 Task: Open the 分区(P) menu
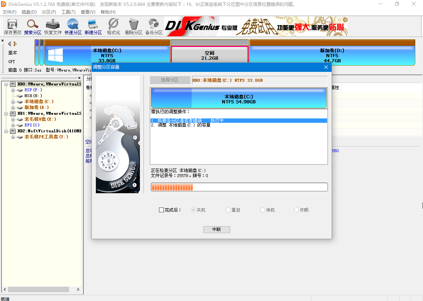pyautogui.click(x=49, y=12)
